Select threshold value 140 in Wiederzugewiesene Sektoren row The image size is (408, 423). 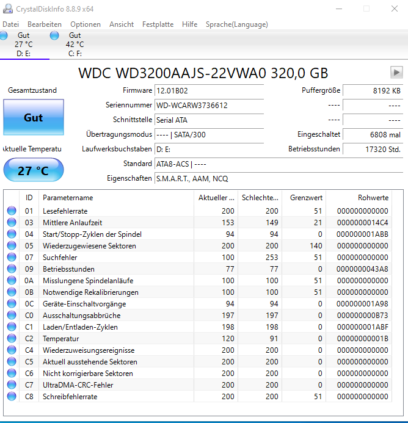point(316,246)
